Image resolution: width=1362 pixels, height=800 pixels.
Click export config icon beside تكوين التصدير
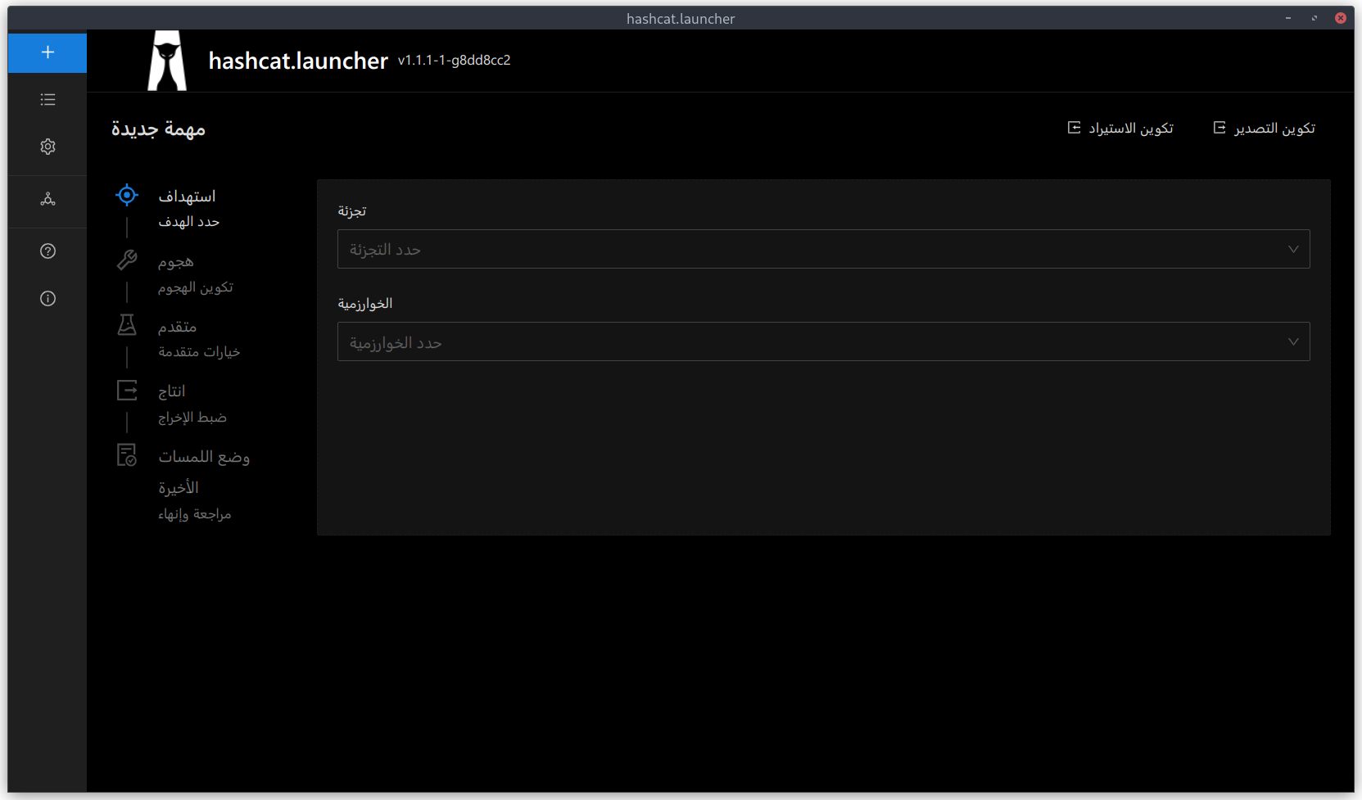[1219, 128]
